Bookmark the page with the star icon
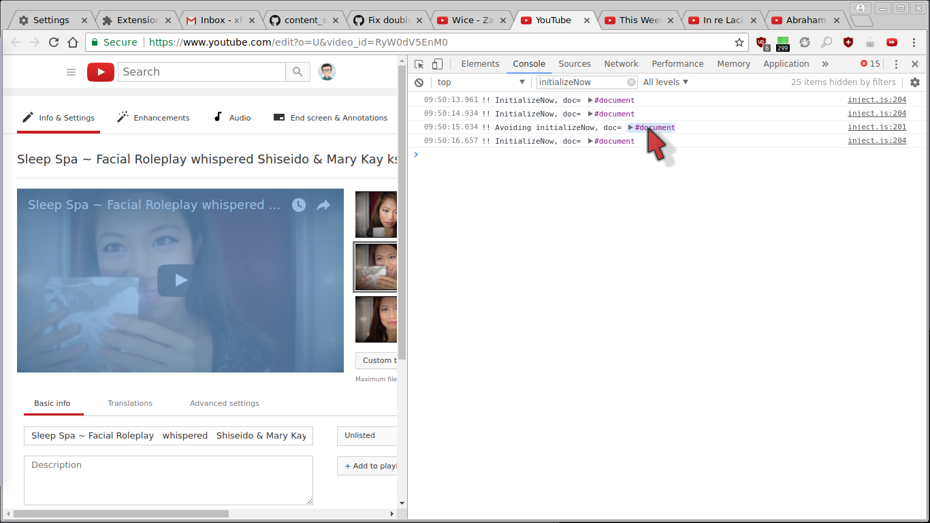930x523 pixels. click(739, 42)
